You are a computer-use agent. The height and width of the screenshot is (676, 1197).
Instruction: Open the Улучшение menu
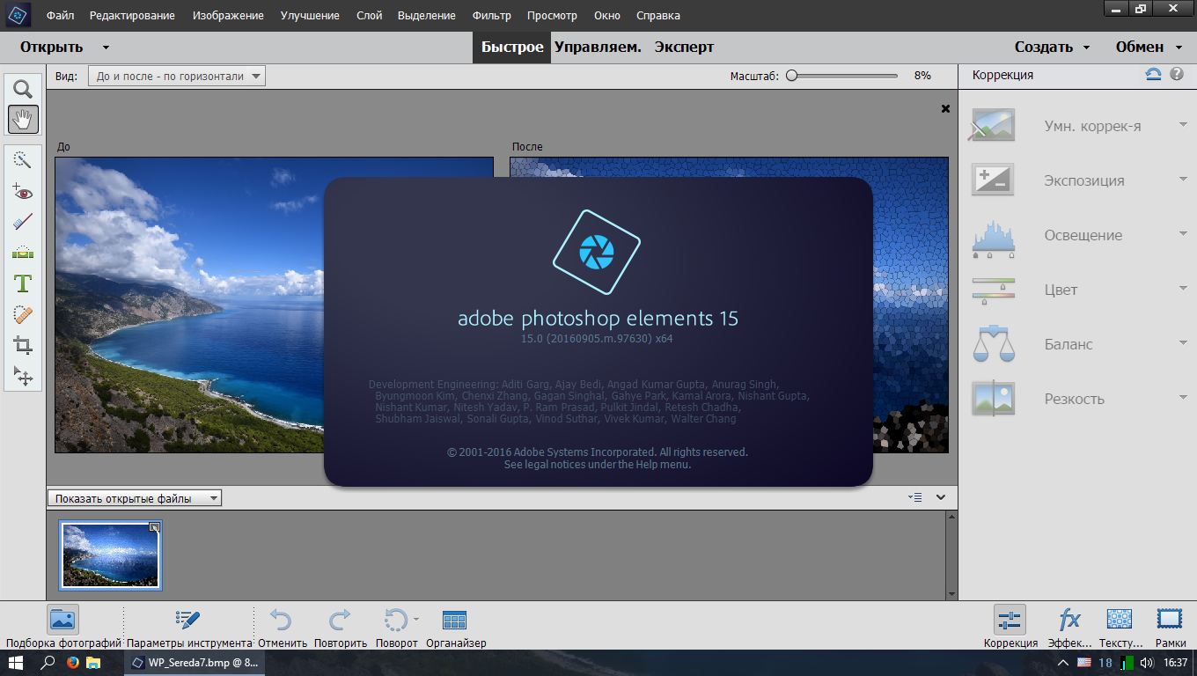[310, 16]
